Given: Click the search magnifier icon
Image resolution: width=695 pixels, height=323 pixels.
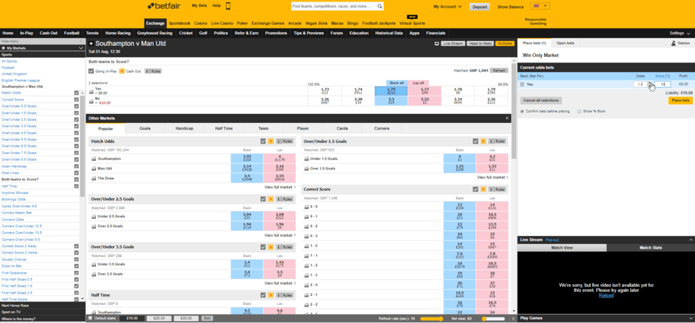Looking at the screenshot, I should (379, 6).
